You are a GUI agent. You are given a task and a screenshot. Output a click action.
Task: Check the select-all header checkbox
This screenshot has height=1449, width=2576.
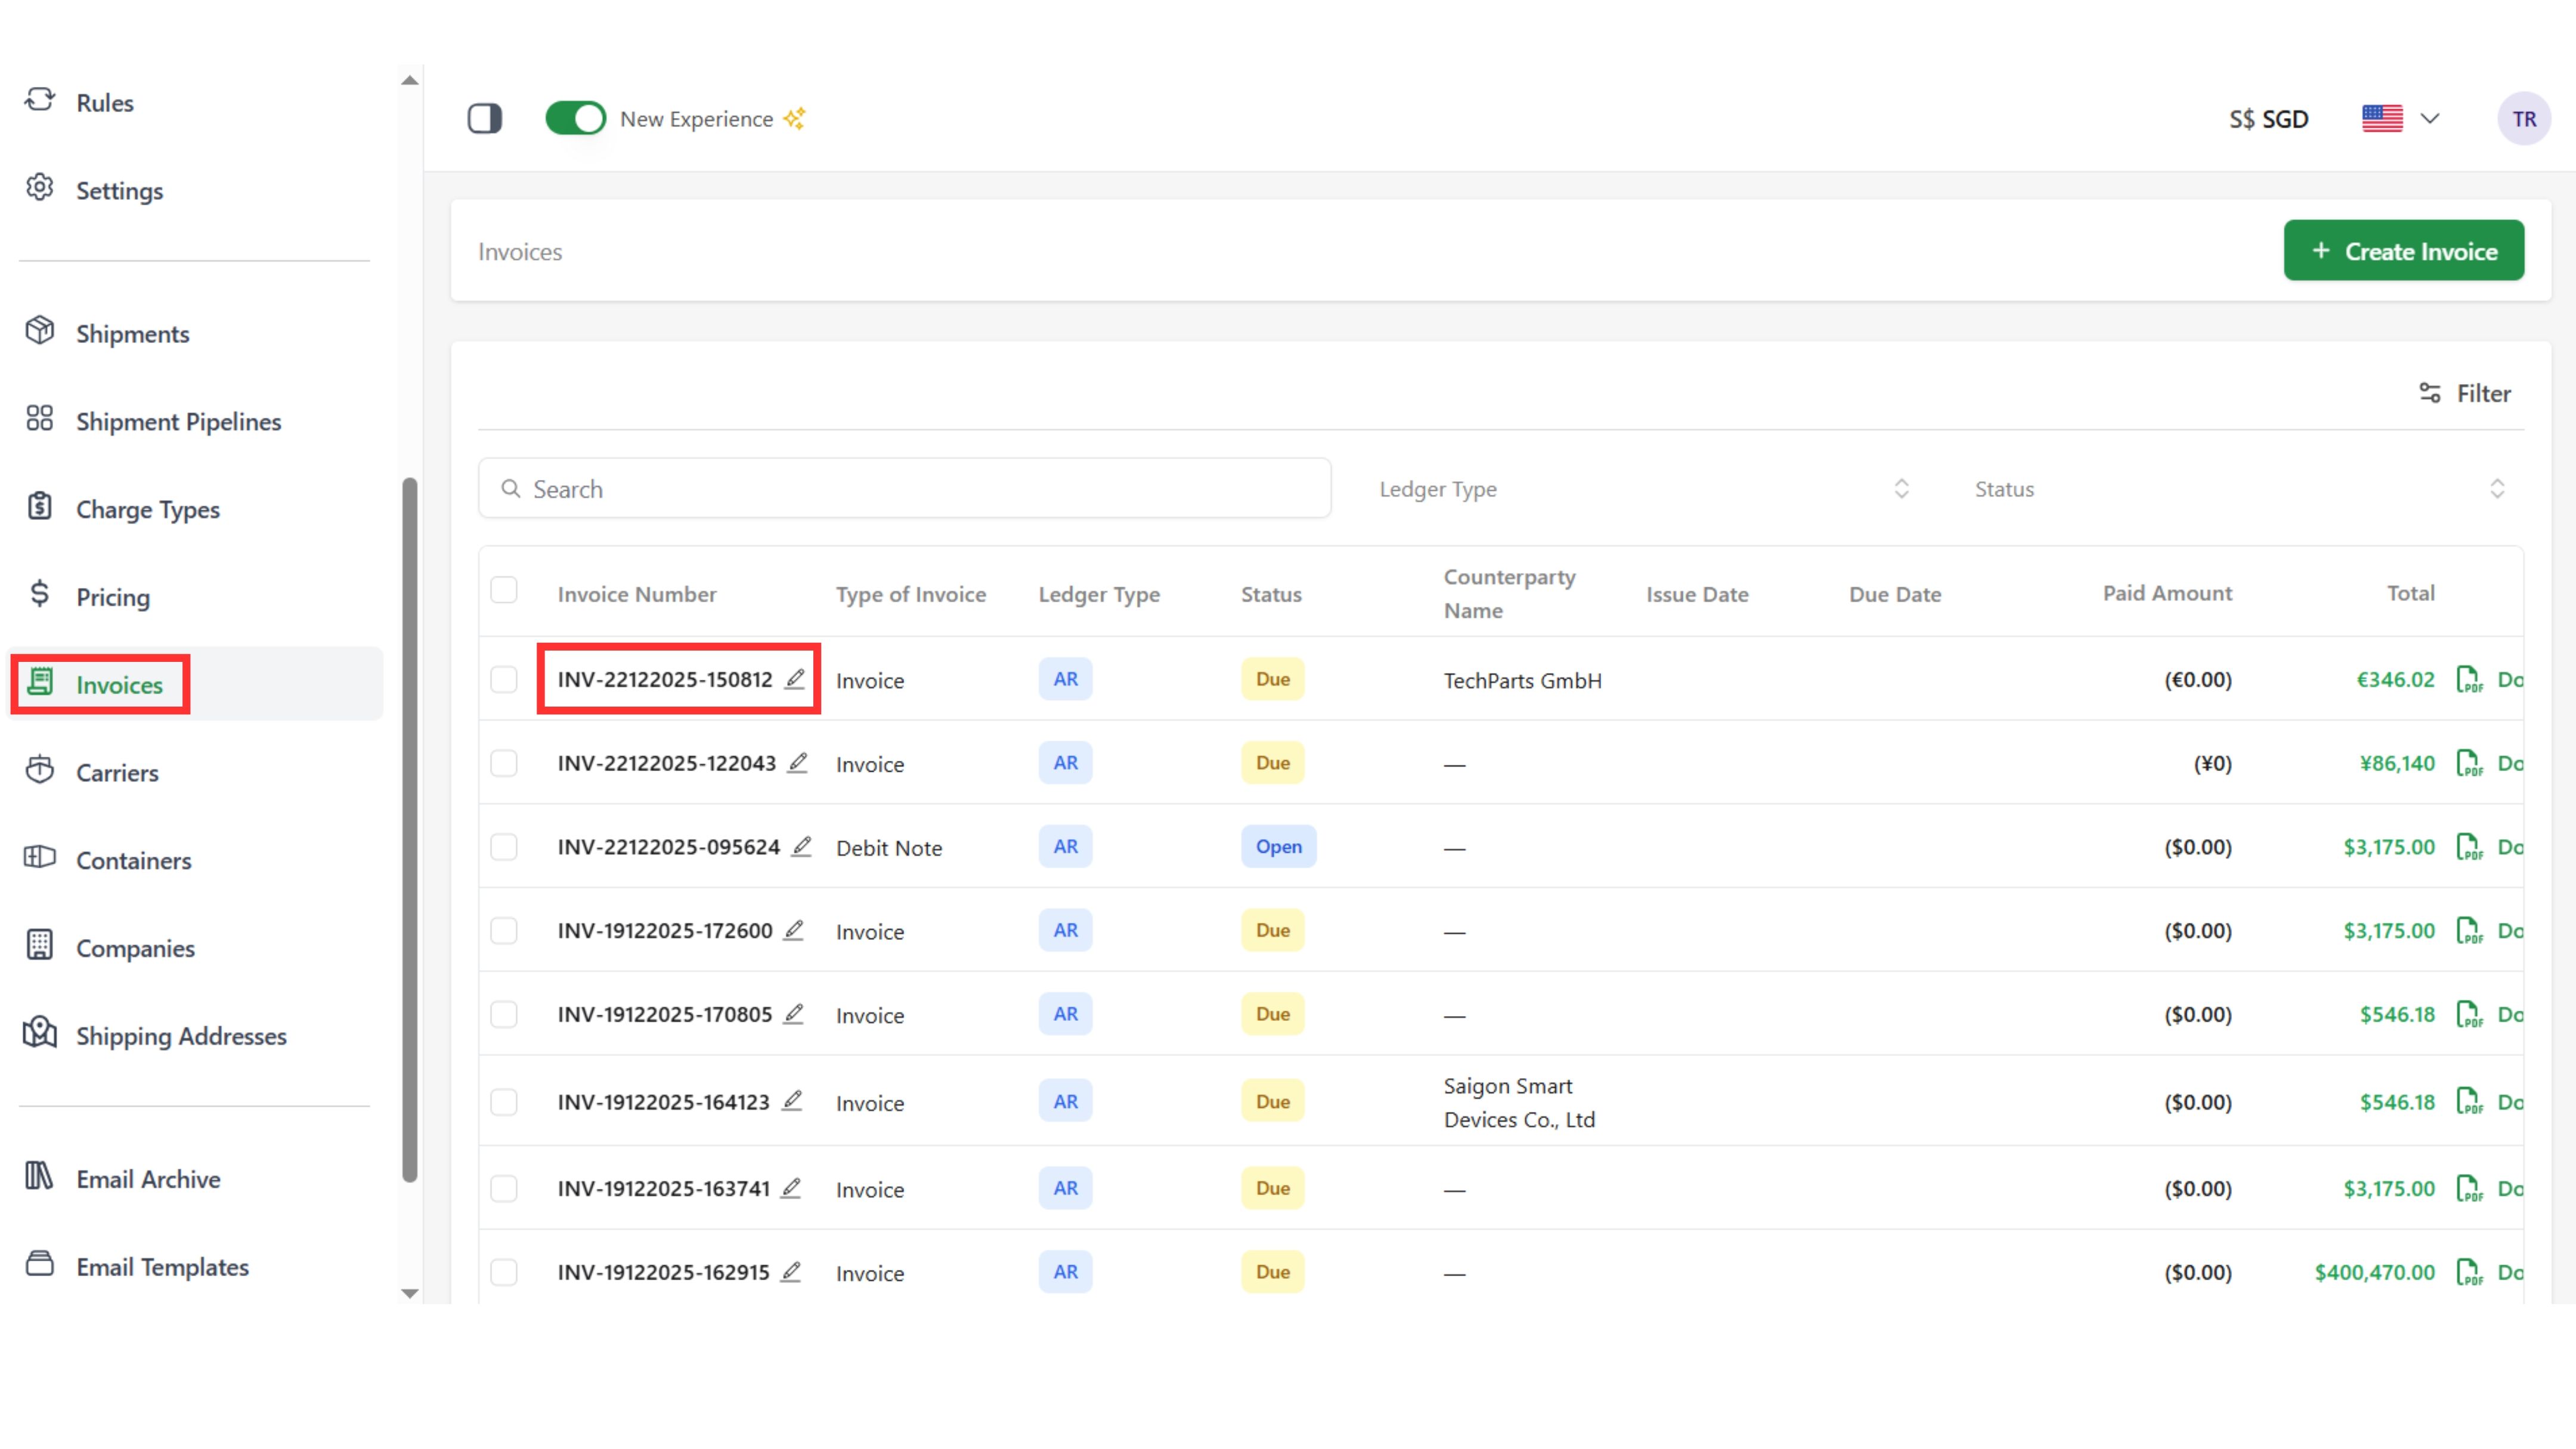(504, 591)
